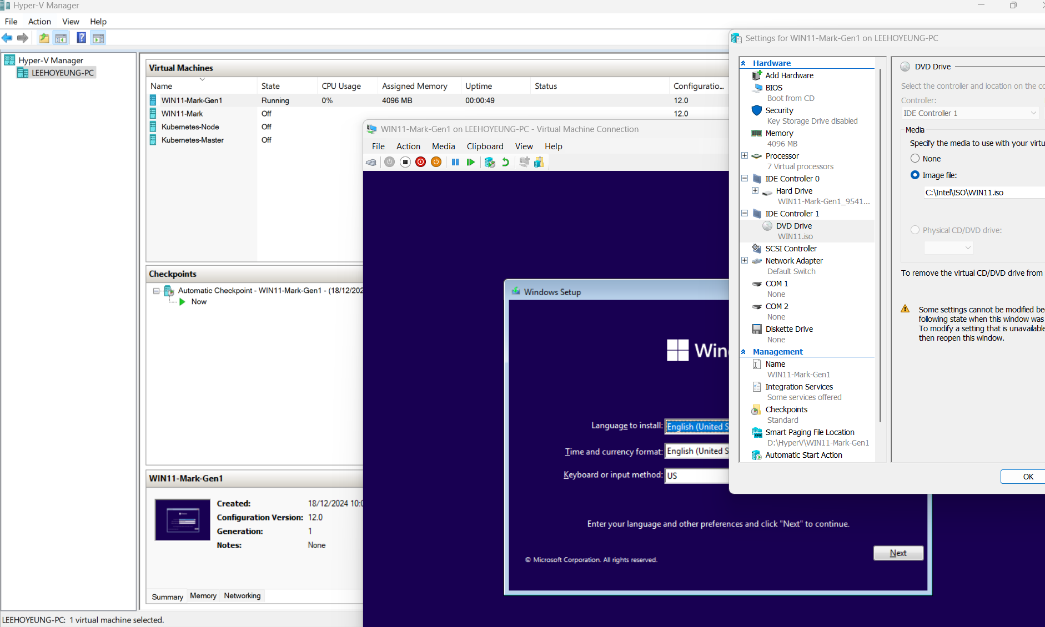The width and height of the screenshot is (1045, 627).
Task: Sort VMs by the State column header
Action: pos(286,86)
